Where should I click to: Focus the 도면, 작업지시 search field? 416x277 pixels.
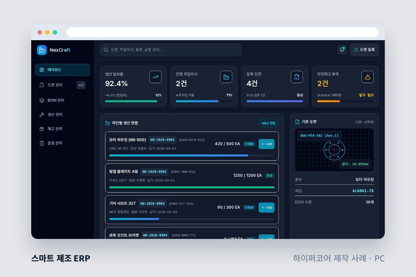click(x=171, y=50)
